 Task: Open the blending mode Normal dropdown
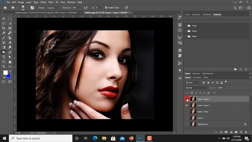coord(196,88)
